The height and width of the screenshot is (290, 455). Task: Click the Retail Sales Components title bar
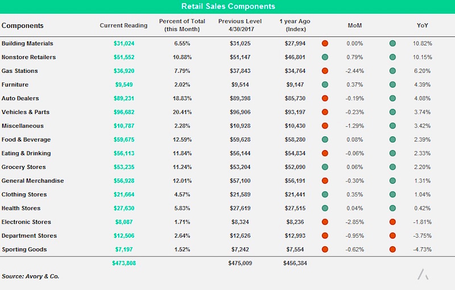pos(227,7)
